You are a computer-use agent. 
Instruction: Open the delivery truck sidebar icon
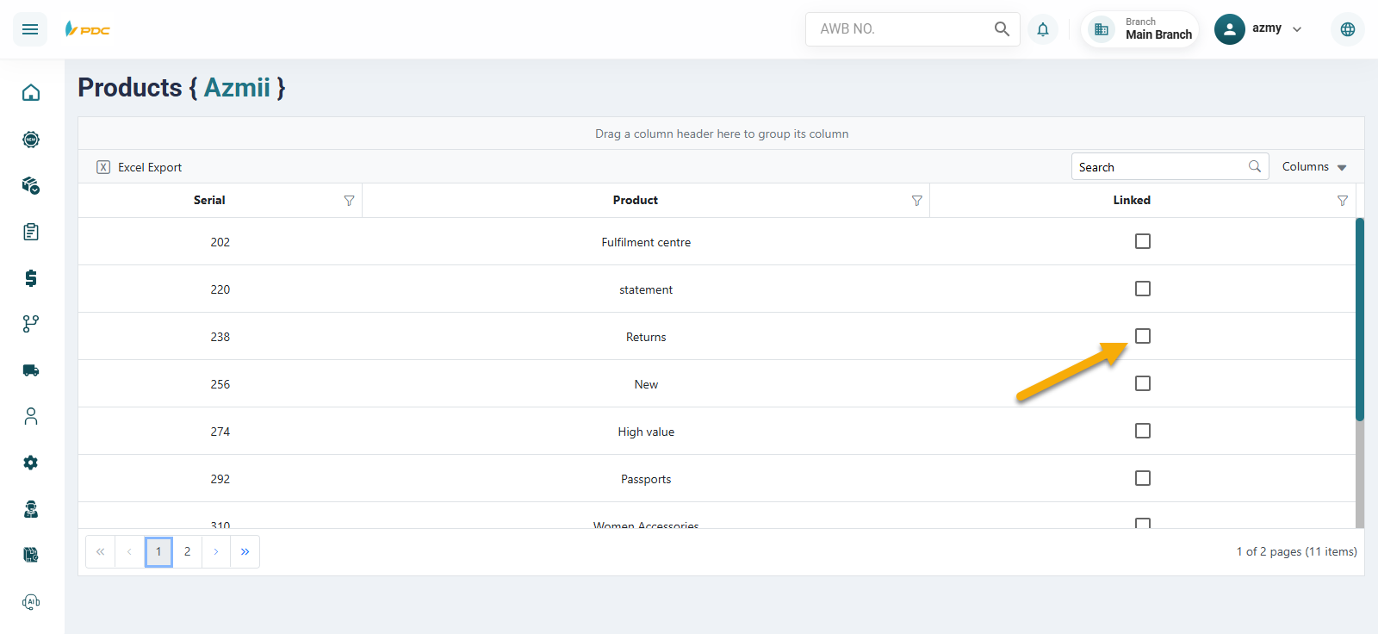point(31,370)
